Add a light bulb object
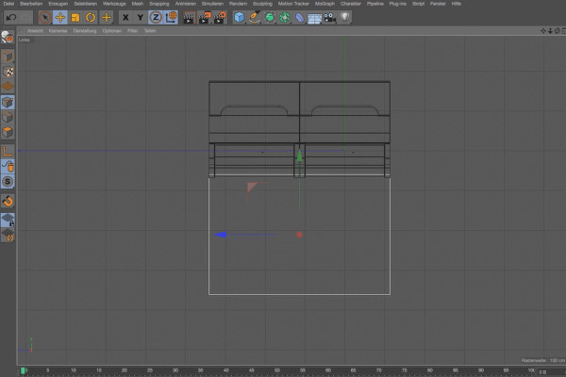566x377 pixels. tap(345, 17)
